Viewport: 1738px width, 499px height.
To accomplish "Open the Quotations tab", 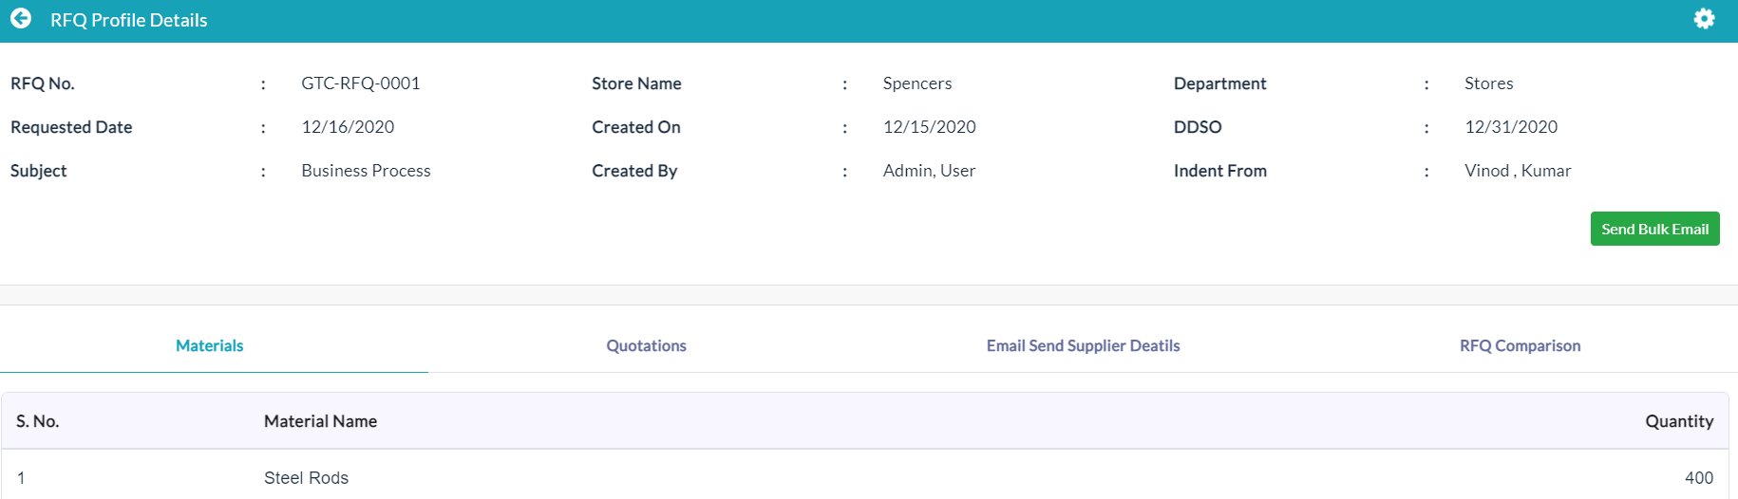I will 646,345.
